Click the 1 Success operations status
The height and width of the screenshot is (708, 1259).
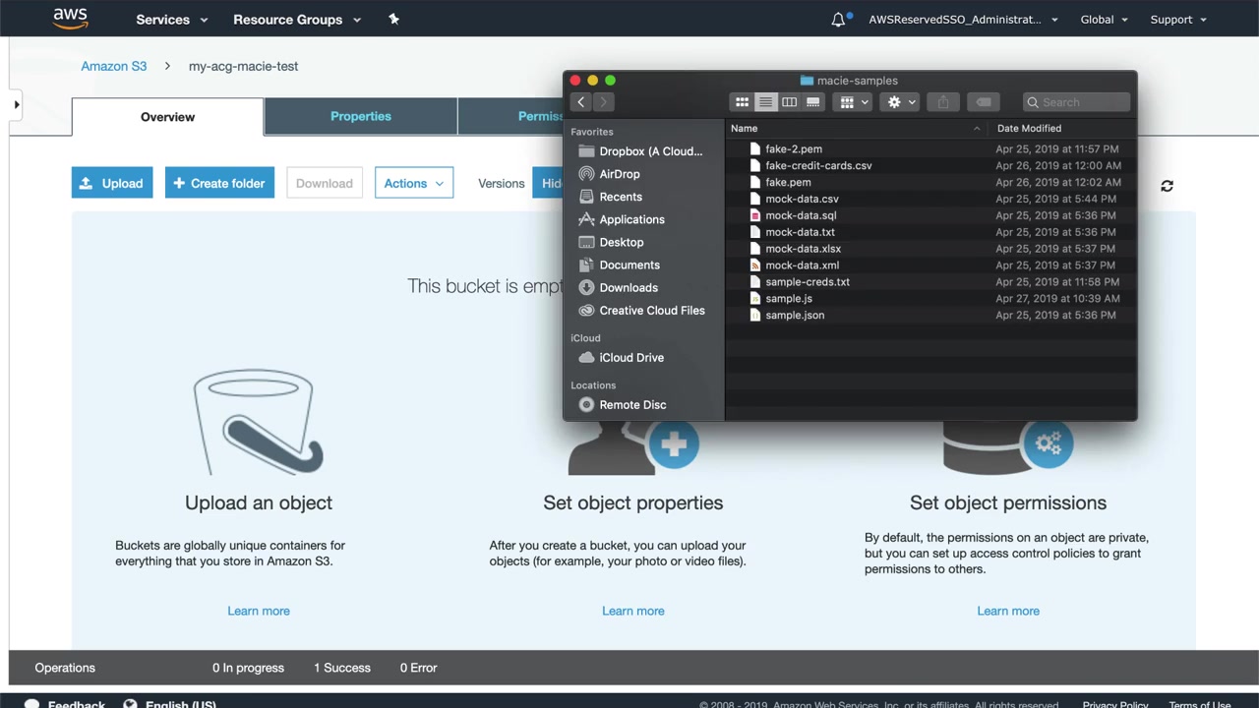click(342, 668)
